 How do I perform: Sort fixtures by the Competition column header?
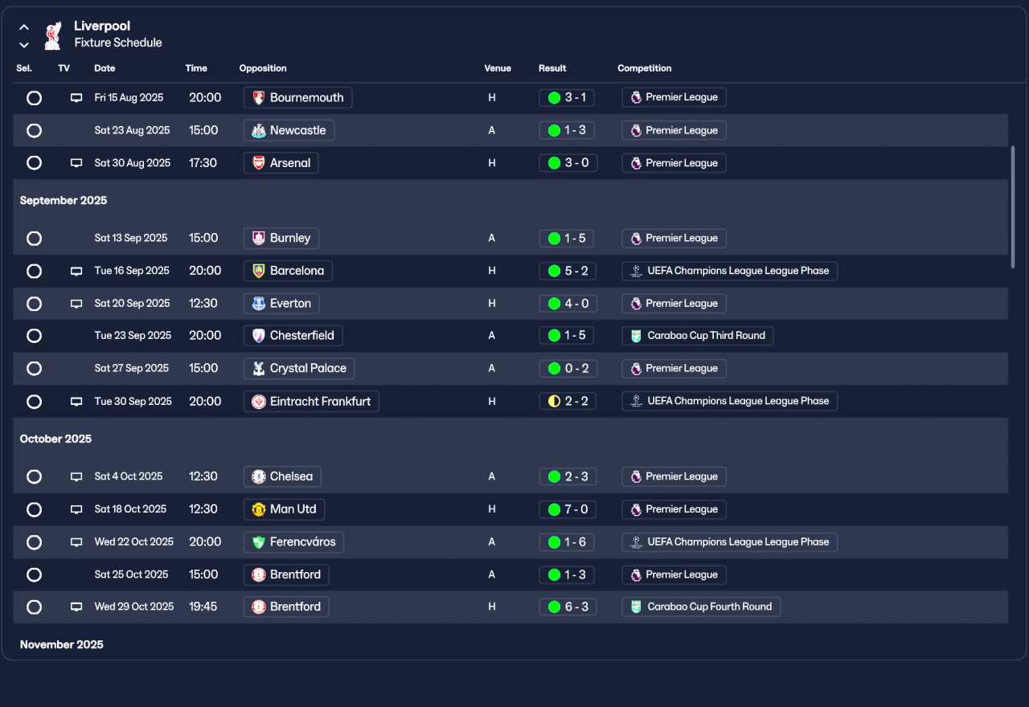[x=645, y=68]
